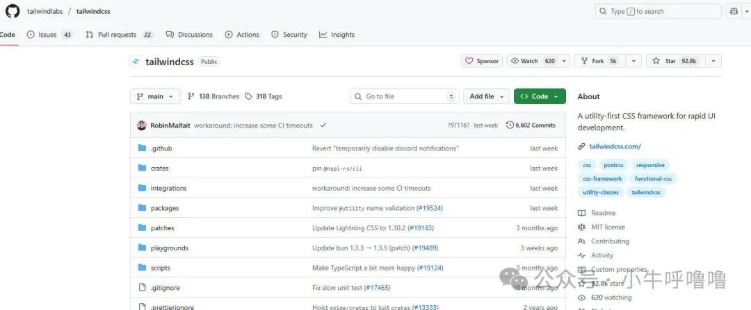Screen dimensions: 751x310
Task: Open RobinMalfait author link
Action: (x=170, y=125)
